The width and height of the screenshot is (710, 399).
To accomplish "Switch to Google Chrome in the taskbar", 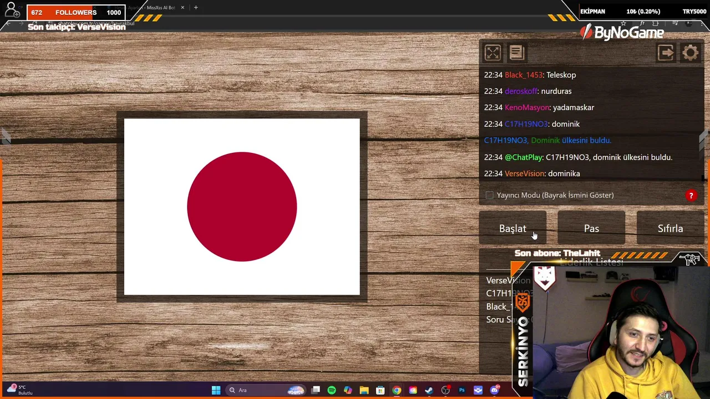I will [397, 390].
